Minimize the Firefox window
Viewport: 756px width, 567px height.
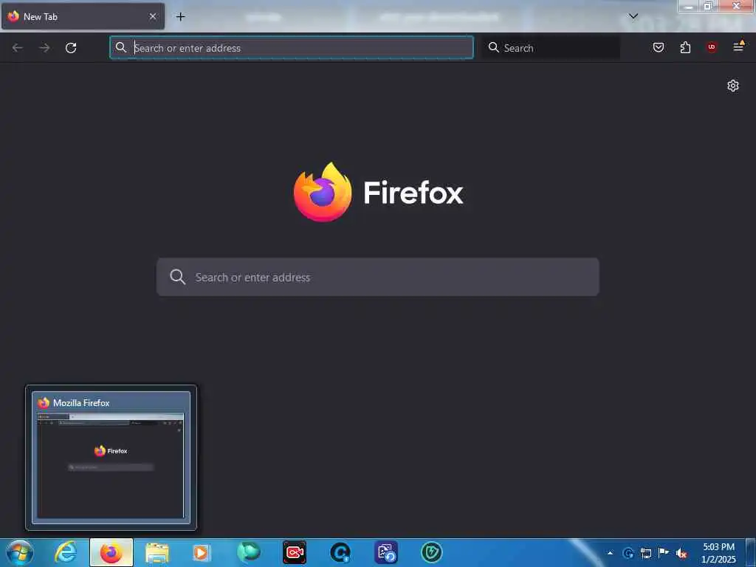point(690,6)
